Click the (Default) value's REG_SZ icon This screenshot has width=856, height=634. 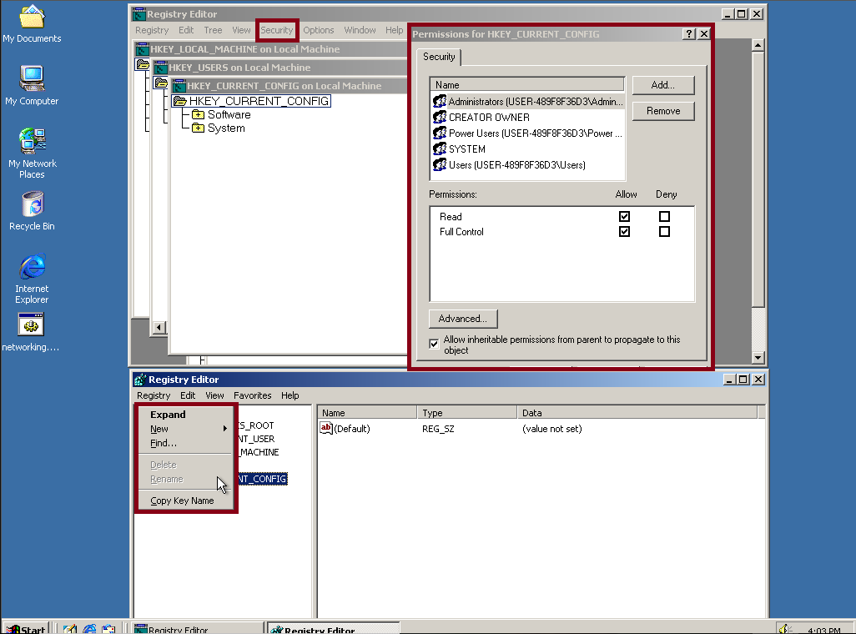click(325, 428)
